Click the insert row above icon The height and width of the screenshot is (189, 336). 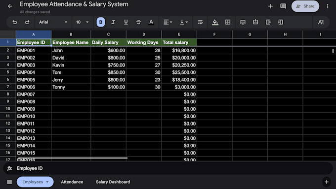pyautogui.click(x=255, y=22)
